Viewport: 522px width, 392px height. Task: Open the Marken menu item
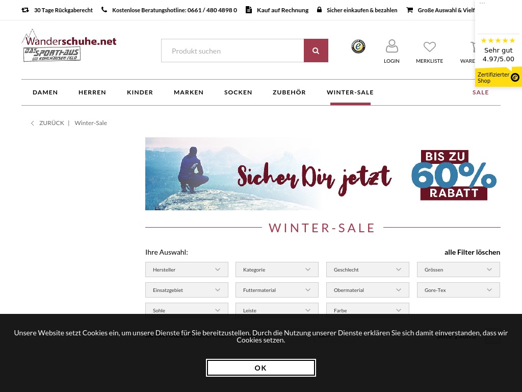(189, 92)
